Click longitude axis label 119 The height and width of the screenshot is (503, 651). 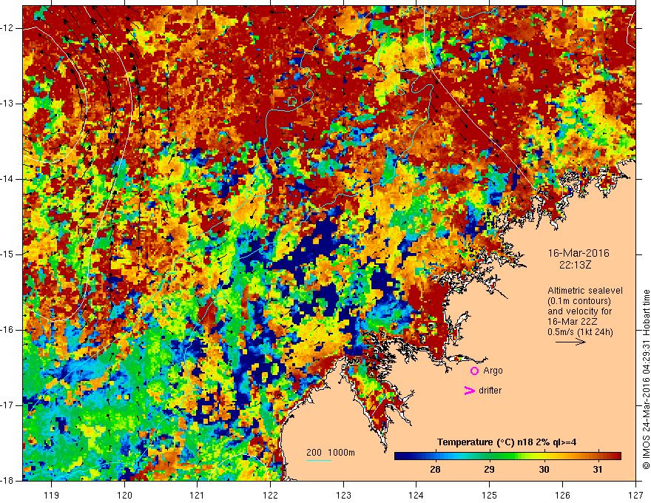(51, 495)
